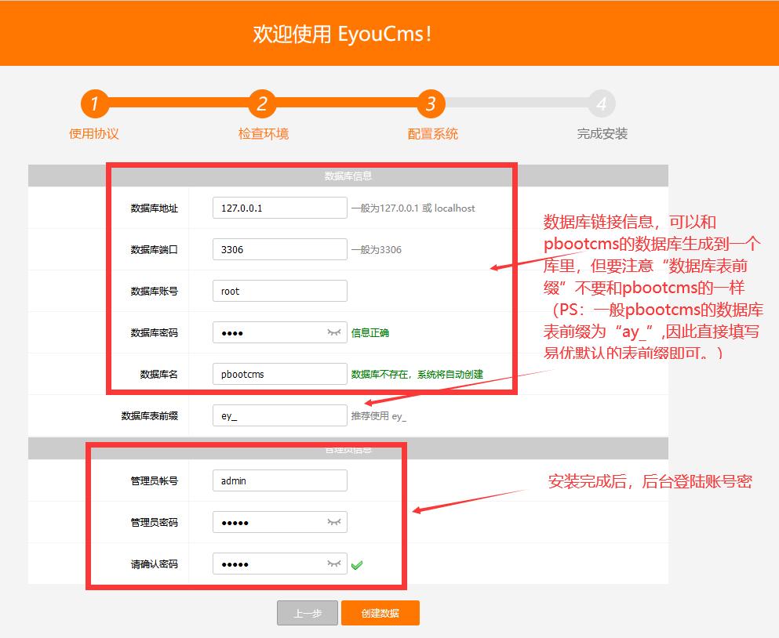The height and width of the screenshot is (638, 779).
Task: Select the 使用协议 step label
Action: (x=94, y=133)
